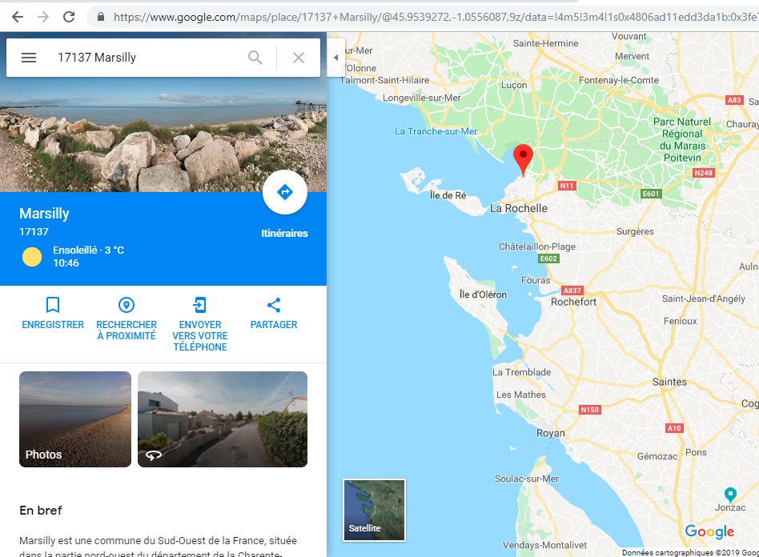Click the search magnifier icon

point(255,58)
